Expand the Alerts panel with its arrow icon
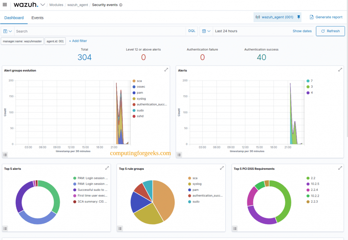 tap(340, 69)
